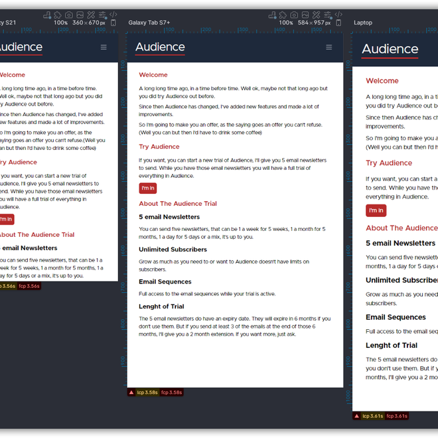This screenshot has height=438, width=438.
Task: Click the 670 height value in the S21 pane
Action: tap(94, 23)
